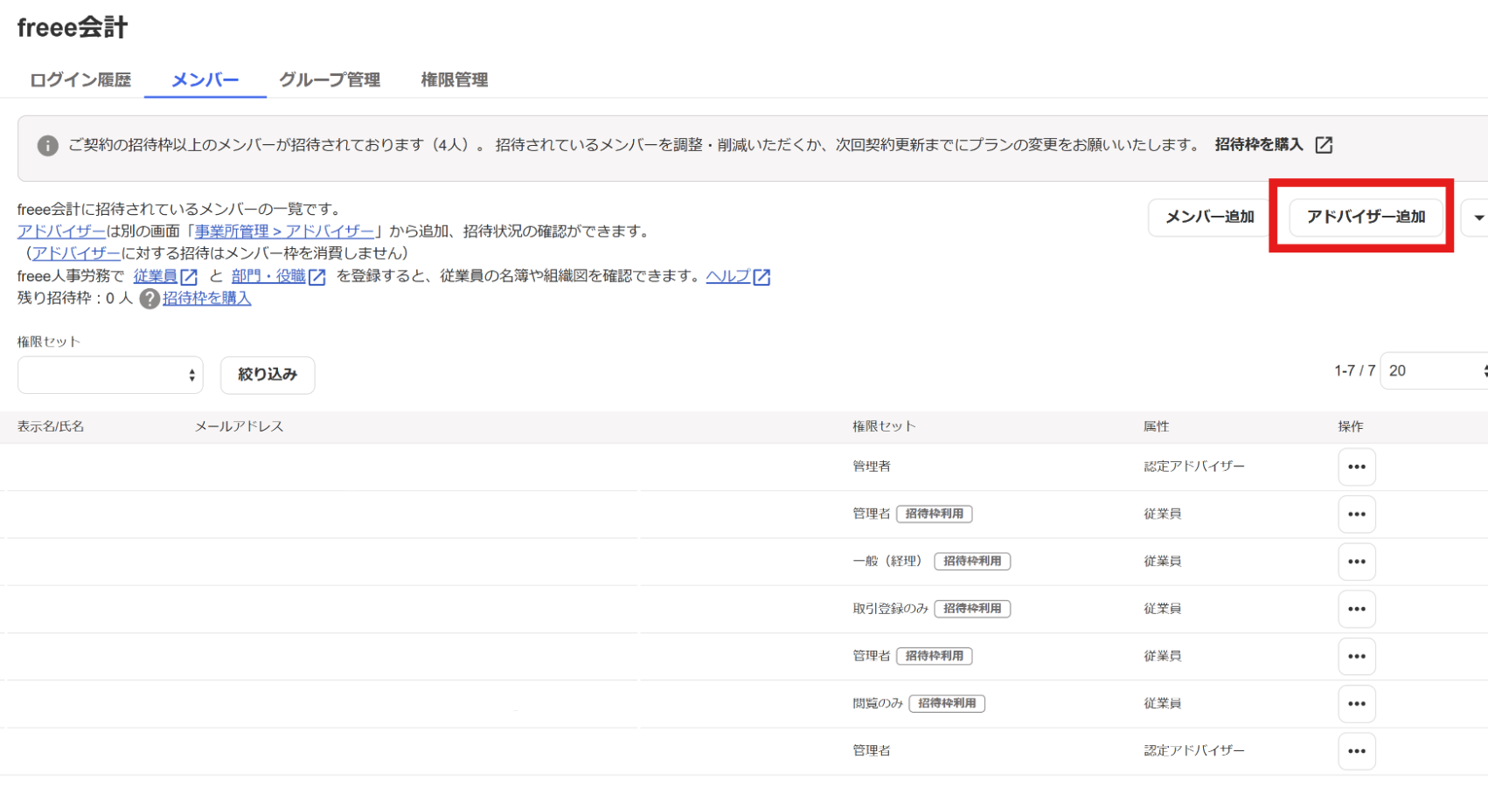This screenshot has width=1488, height=787.
Task: Open actions menu for last 認定アドバイザー row
Action: click(1357, 750)
